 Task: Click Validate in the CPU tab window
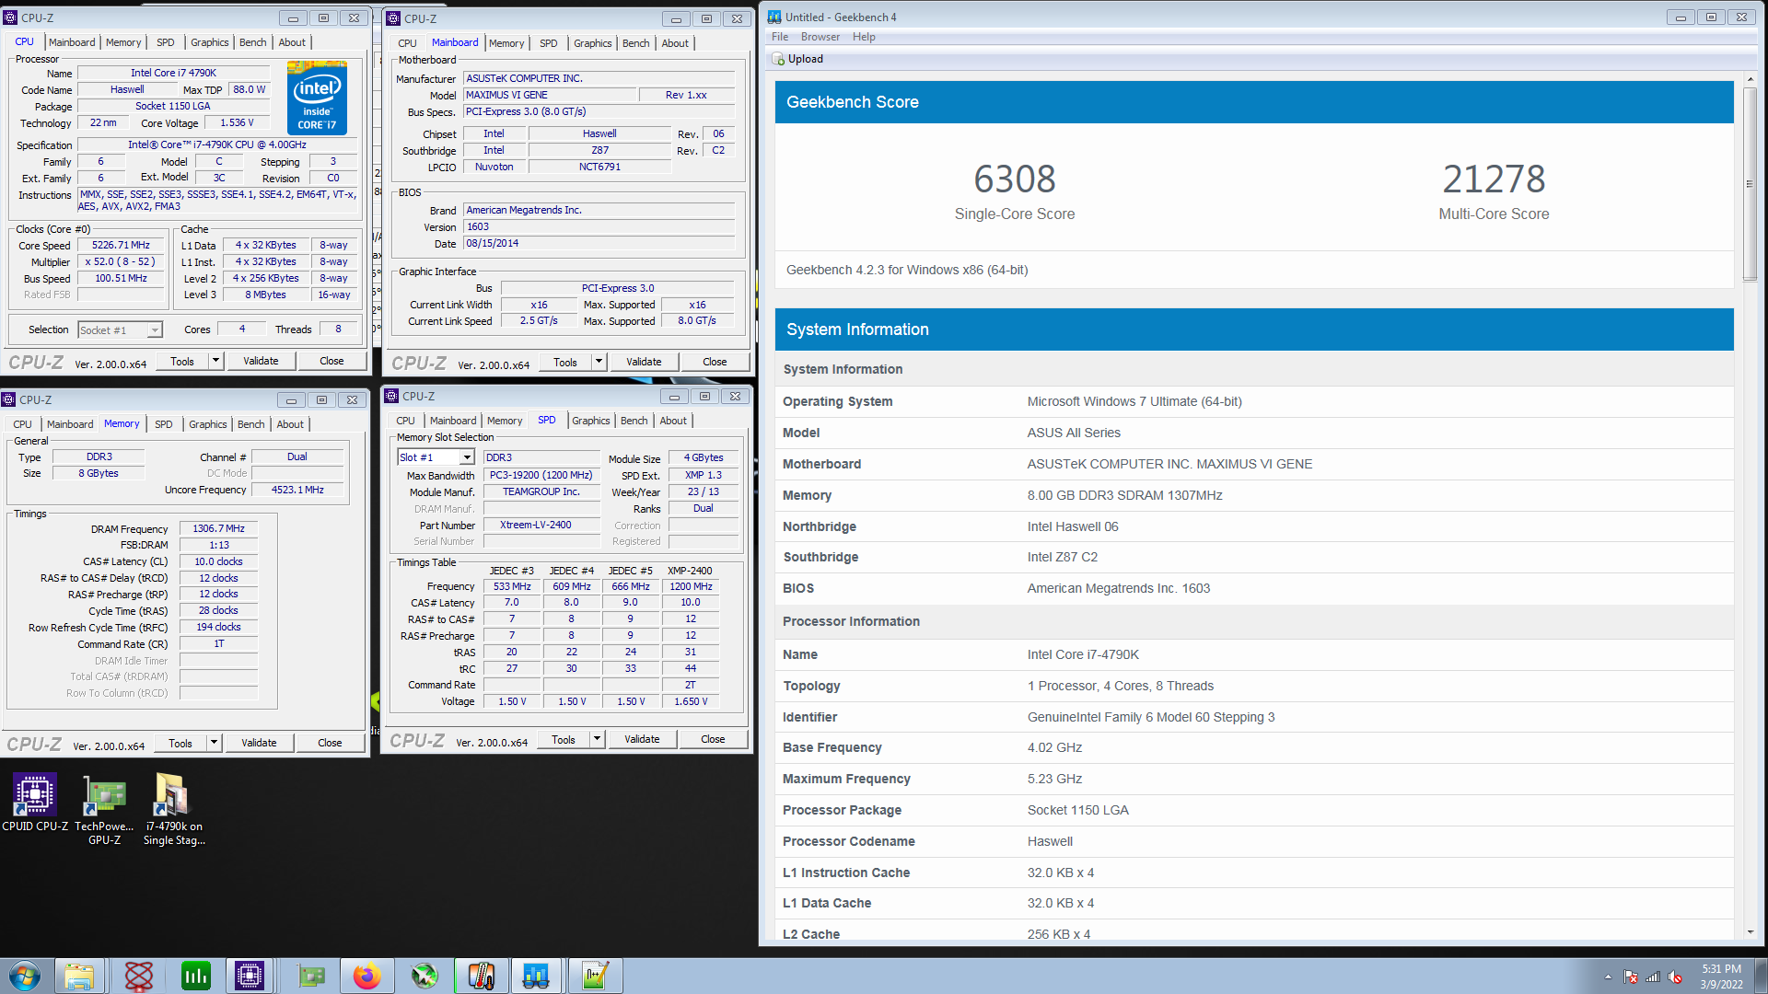click(261, 361)
